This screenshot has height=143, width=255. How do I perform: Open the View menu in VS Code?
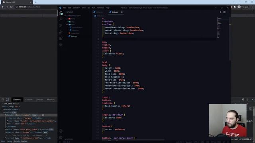84,8
